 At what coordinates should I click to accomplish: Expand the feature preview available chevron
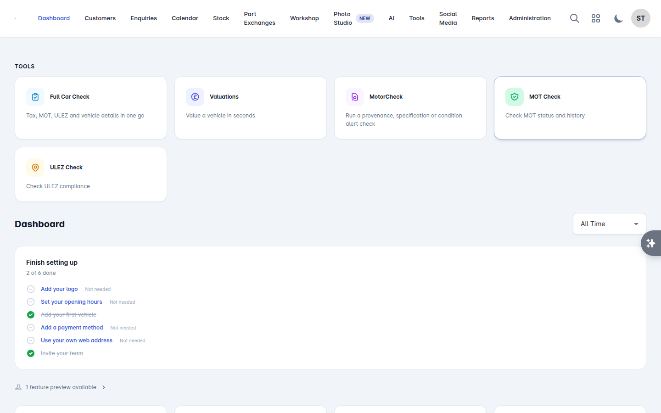click(x=104, y=387)
